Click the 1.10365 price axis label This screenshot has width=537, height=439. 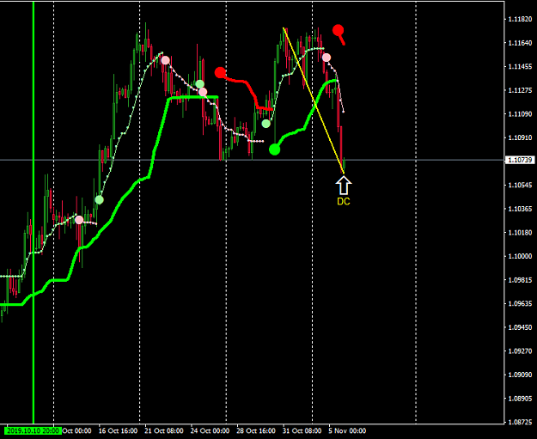(x=520, y=209)
